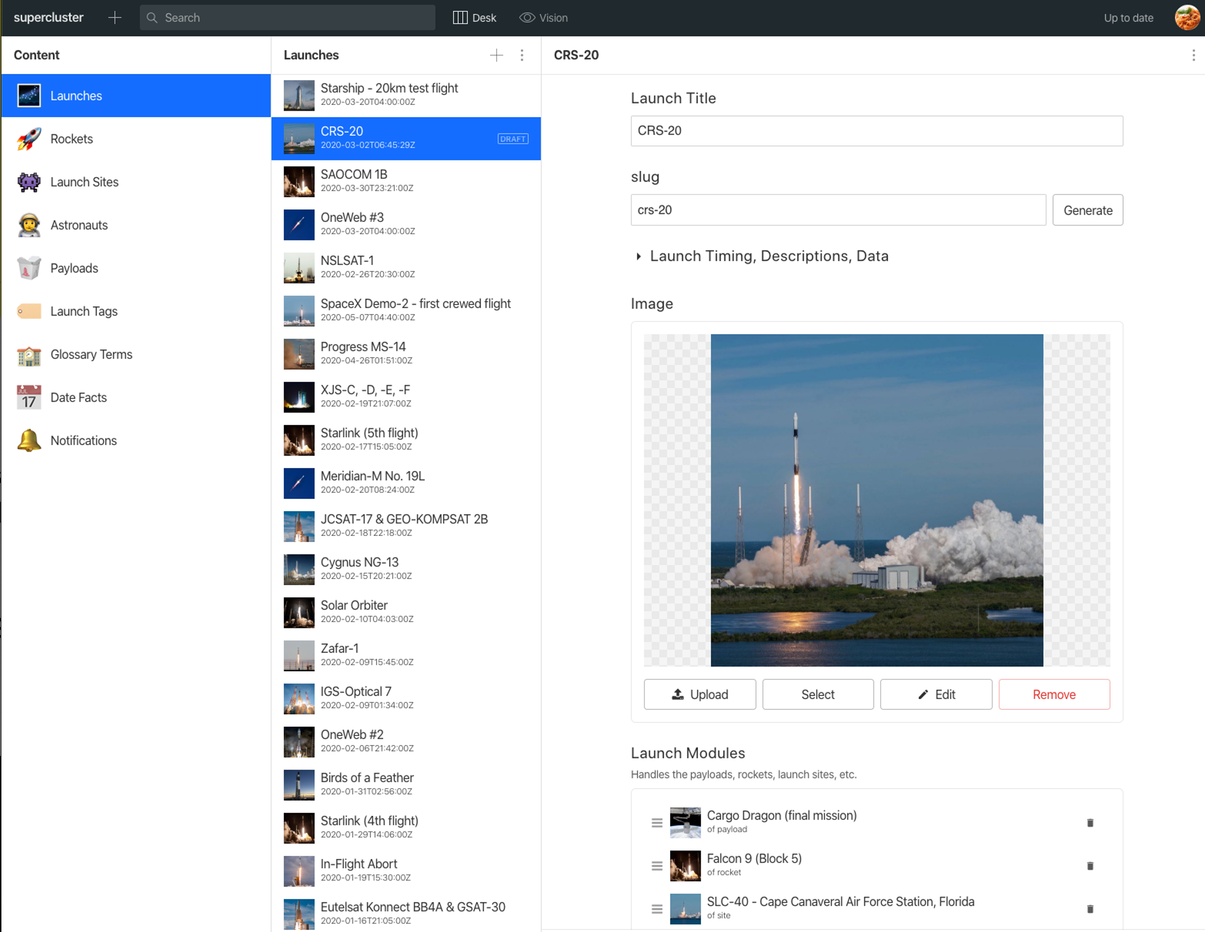This screenshot has height=932, width=1205.
Task: Open the Launches pane three-dot menu
Action: [522, 55]
